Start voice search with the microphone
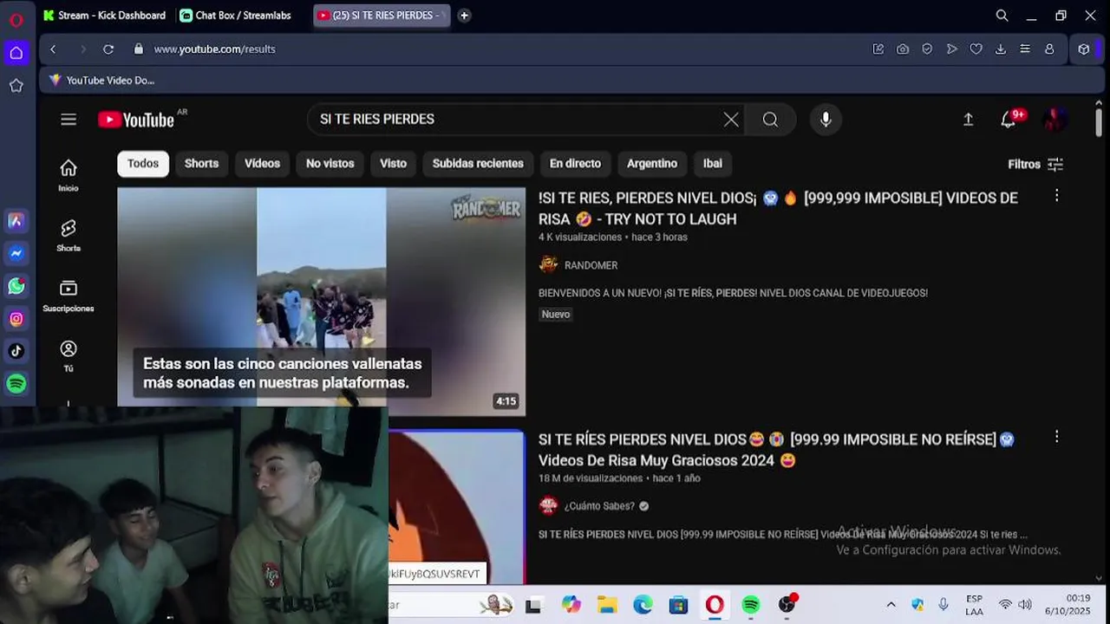The width and height of the screenshot is (1110, 624). pos(826,120)
